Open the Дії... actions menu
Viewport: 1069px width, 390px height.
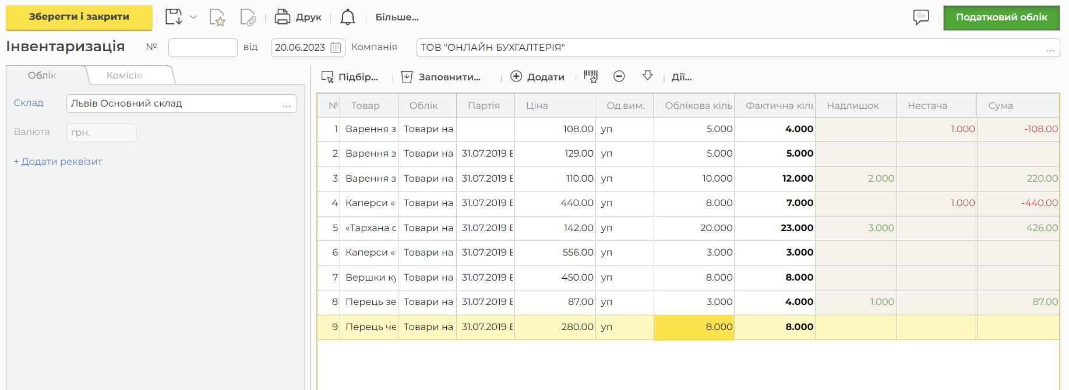[681, 77]
